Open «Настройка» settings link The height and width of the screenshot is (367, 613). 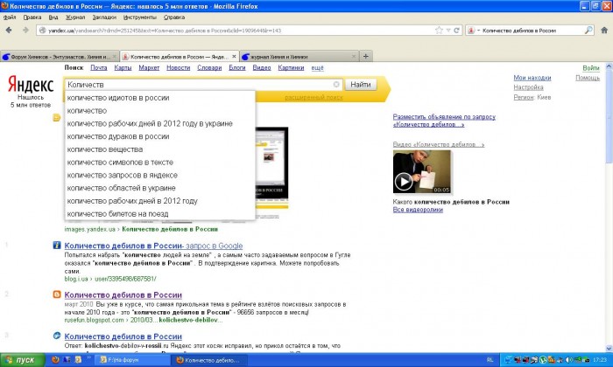tap(528, 87)
